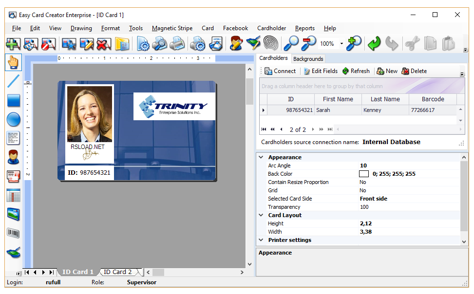The image size is (474, 294).
Task: Click the printer icon in toolbar
Action: click(178, 44)
